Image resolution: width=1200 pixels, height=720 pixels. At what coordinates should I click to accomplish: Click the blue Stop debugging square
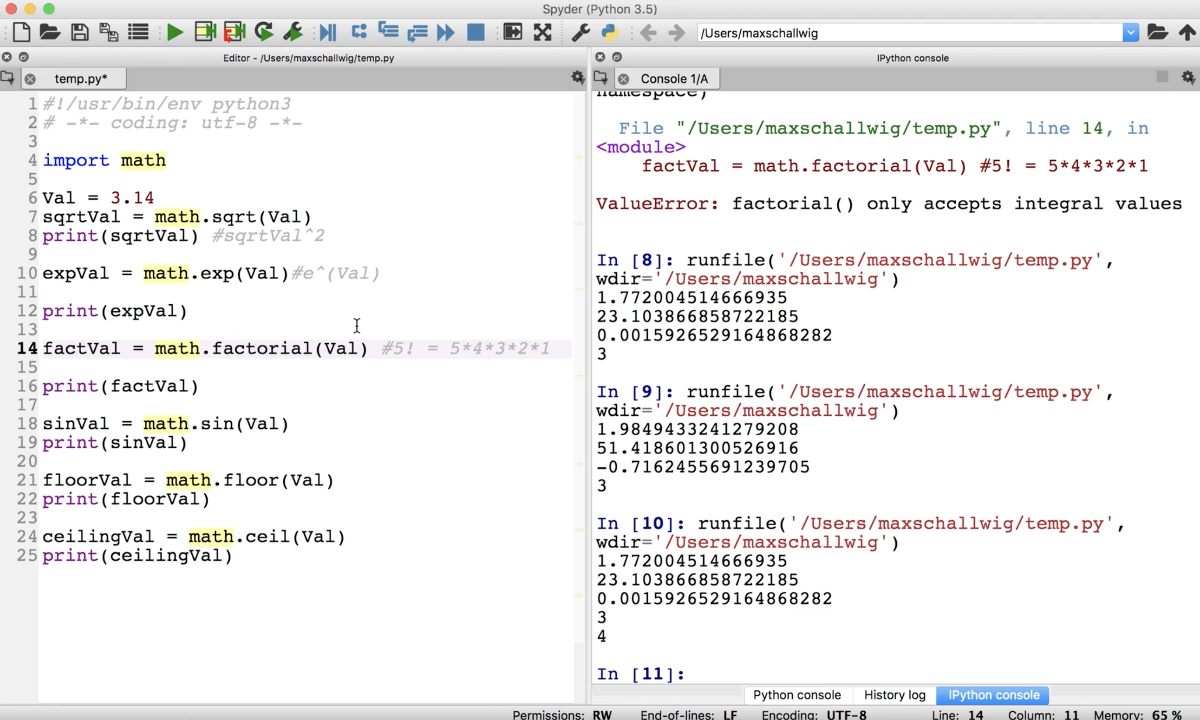[476, 33]
